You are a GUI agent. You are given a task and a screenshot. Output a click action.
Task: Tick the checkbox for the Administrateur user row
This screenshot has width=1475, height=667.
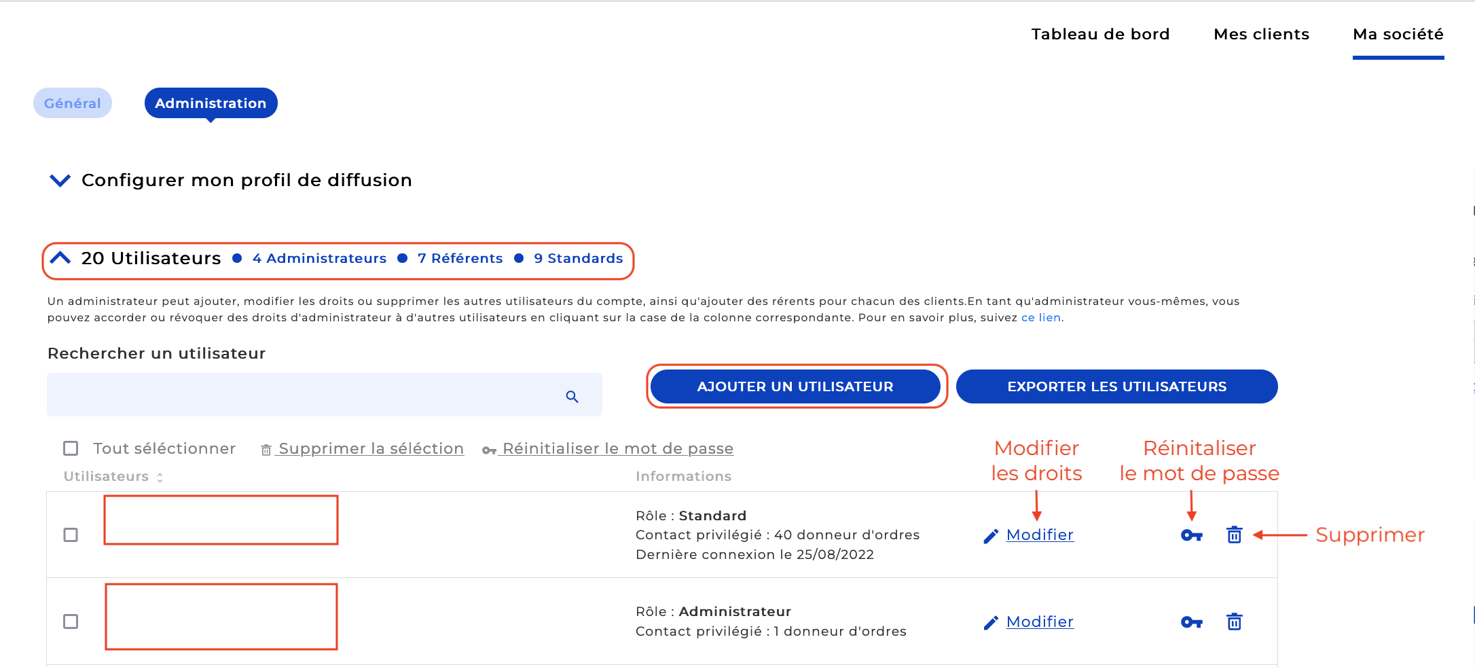71,621
